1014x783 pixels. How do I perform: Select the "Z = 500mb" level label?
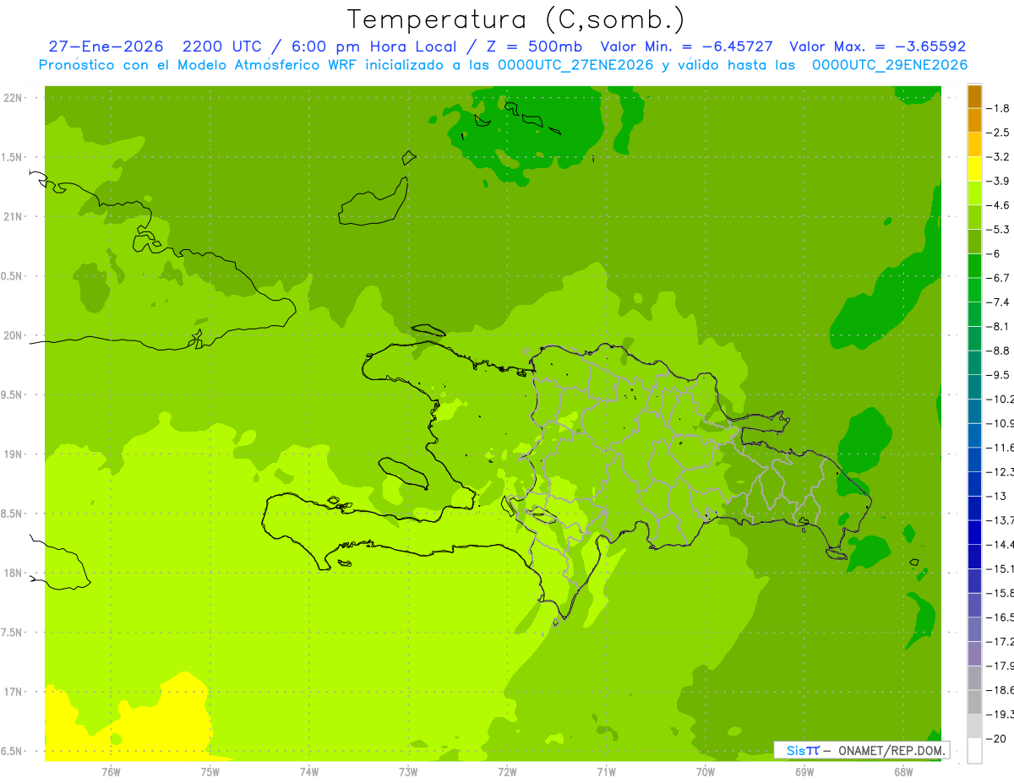pos(533,46)
